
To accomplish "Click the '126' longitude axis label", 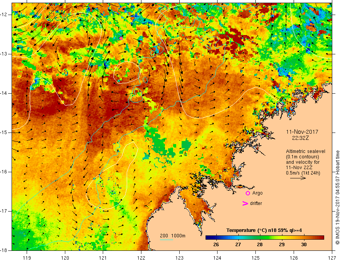I will pyautogui.click(x=294, y=258).
